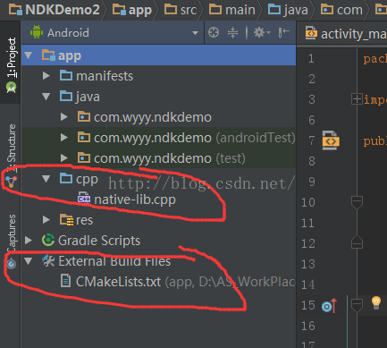Click the Structure tab icon
Viewport: 387px width, 348px height.
(x=11, y=182)
